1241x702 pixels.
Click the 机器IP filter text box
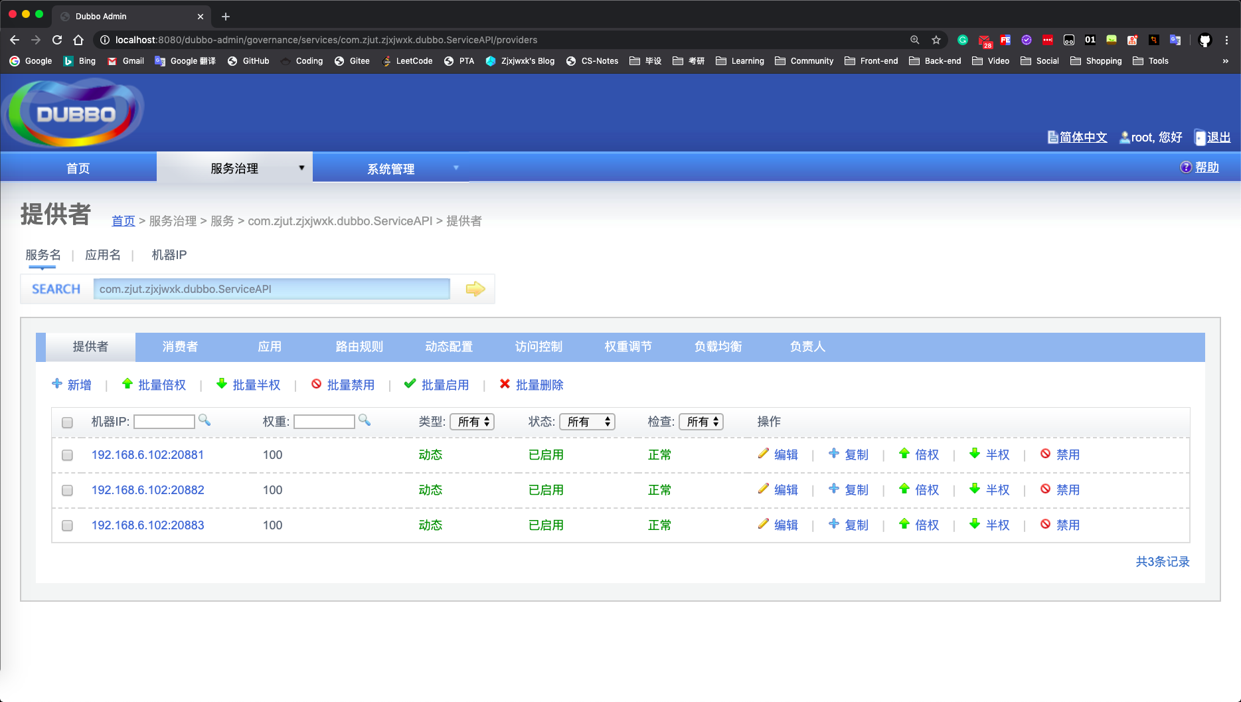(164, 422)
